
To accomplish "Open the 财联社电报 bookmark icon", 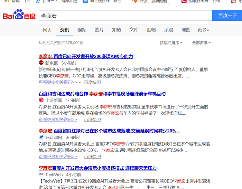I will coord(184,1).
